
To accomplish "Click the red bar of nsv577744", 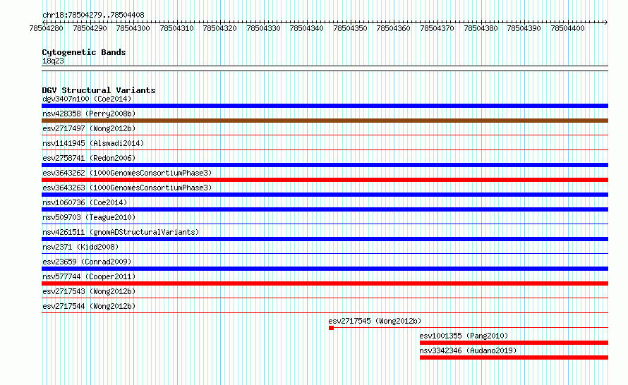I will (325, 283).
